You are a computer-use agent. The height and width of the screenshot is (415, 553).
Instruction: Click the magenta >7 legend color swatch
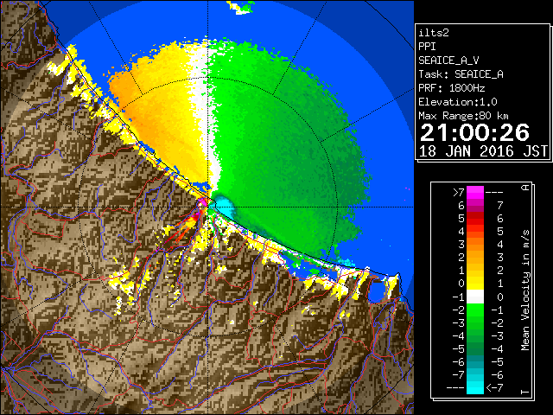coord(475,193)
